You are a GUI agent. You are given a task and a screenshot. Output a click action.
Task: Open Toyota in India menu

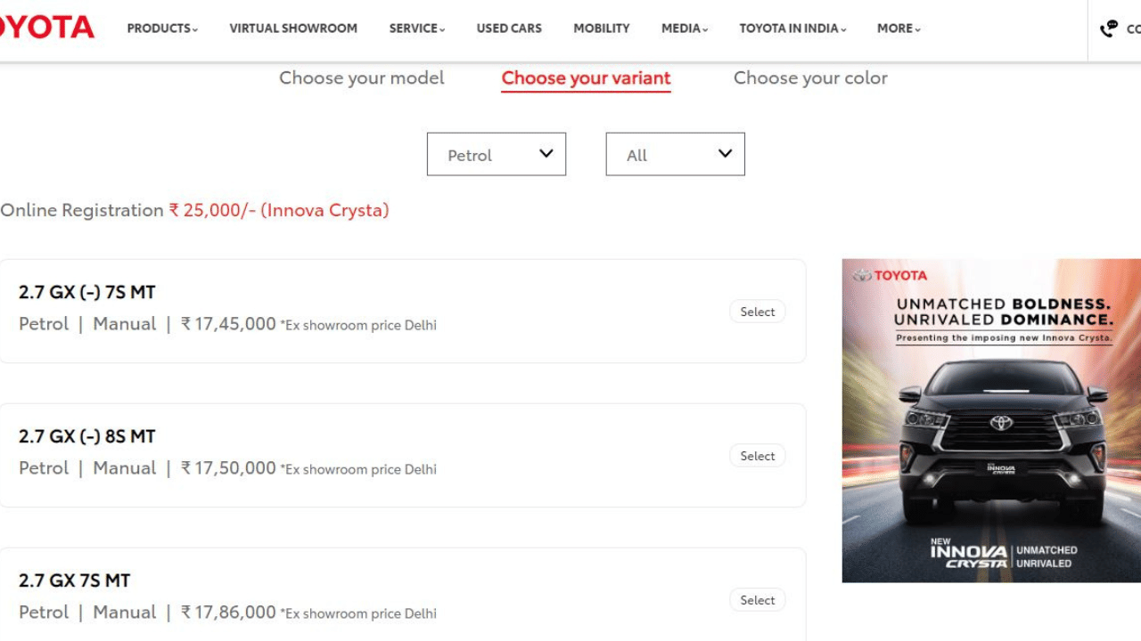pos(792,28)
